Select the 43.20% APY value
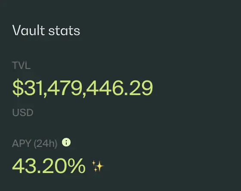Image resolution: width=241 pixels, height=191 pixels. tap(49, 166)
